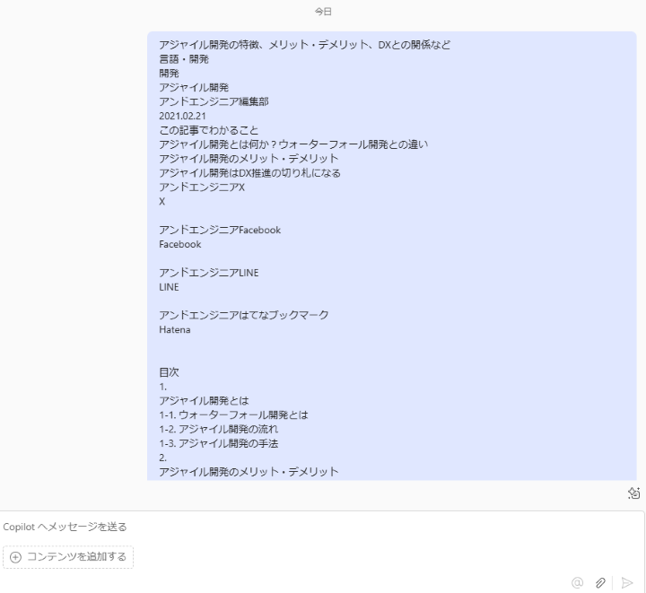The width and height of the screenshot is (646, 593).
Task: Click the paperclip attach file icon
Action: point(600,583)
